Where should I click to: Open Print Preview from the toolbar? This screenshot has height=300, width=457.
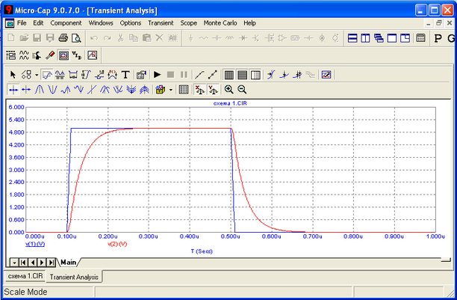click(75, 37)
